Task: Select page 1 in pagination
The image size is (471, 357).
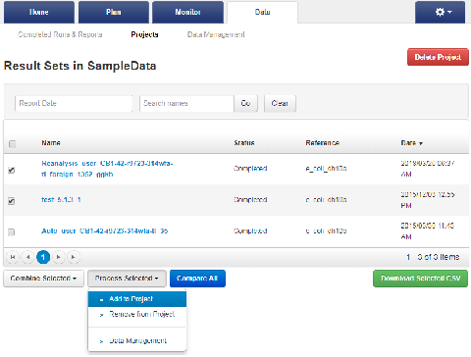Action: pyautogui.click(x=43, y=257)
